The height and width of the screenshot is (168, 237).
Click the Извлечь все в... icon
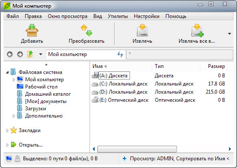(197, 30)
